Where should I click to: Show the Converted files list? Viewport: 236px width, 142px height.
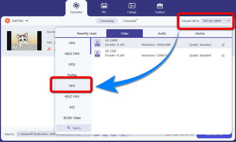(130, 21)
